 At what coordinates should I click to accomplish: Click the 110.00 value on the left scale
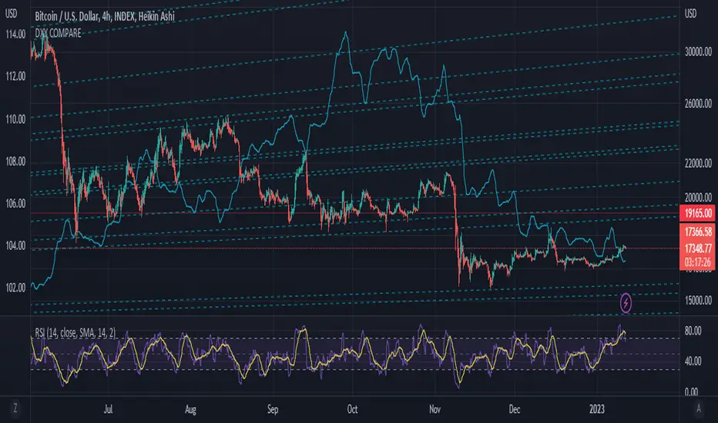tap(15, 119)
